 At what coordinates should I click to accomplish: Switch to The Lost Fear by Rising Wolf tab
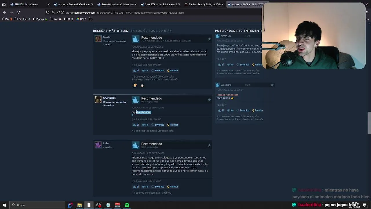click(x=204, y=4)
